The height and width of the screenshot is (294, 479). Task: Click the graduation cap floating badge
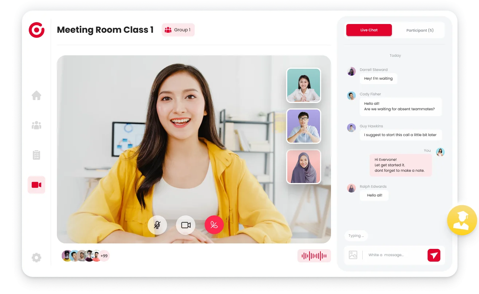click(x=462, y=220)
